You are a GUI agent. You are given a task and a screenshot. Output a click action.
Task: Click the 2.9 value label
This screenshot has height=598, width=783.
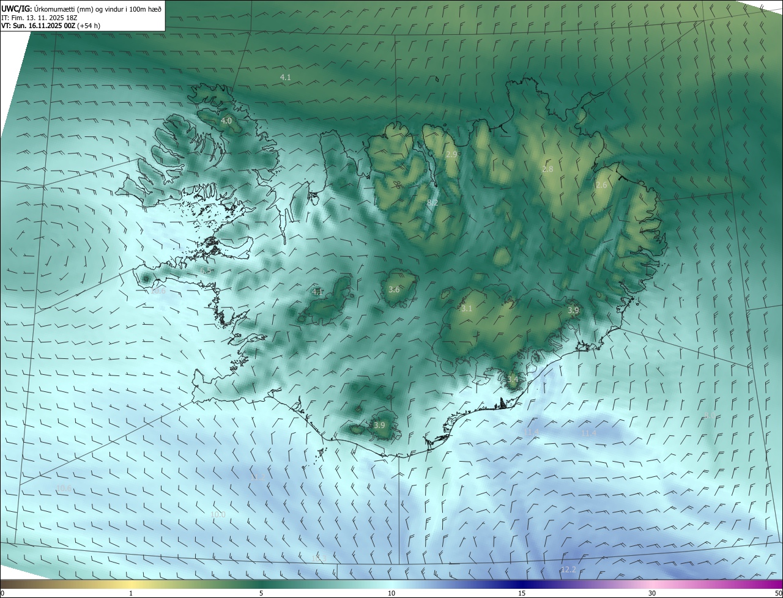pyautogui.click(x=451, y=155)
